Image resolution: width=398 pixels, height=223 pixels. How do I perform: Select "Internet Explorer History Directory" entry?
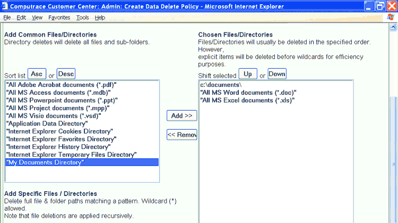click(82, 147)
